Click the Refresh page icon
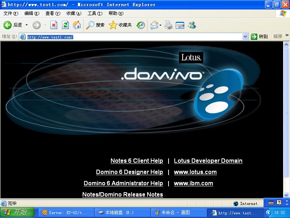The width and height of the screenshot is (290, 218). pos(65,25)
